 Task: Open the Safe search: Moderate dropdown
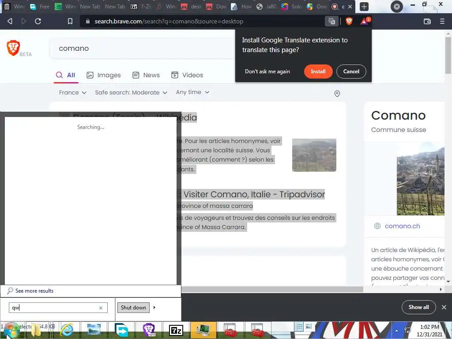[131, 93]
